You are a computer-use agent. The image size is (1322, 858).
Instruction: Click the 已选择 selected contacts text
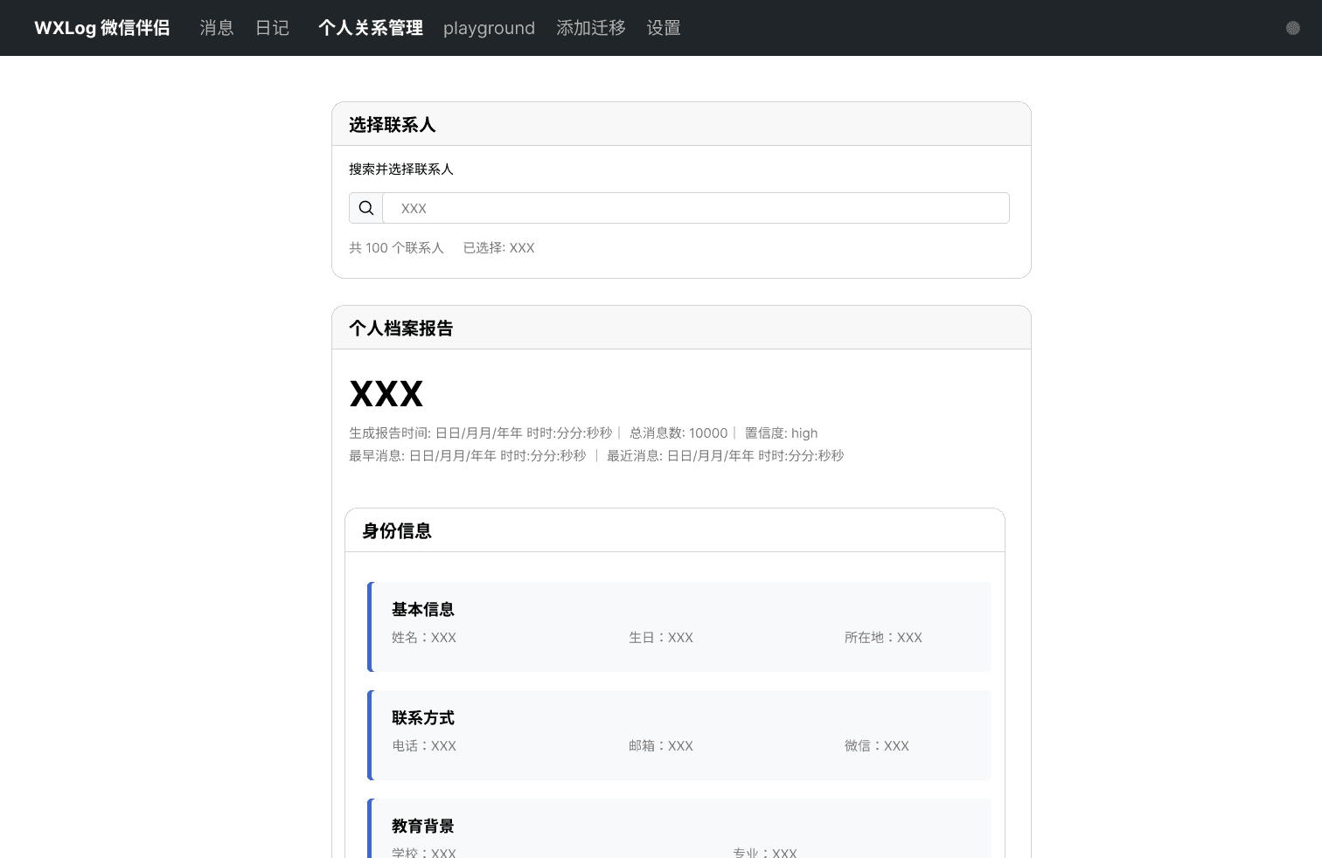(x=498, y=248)
